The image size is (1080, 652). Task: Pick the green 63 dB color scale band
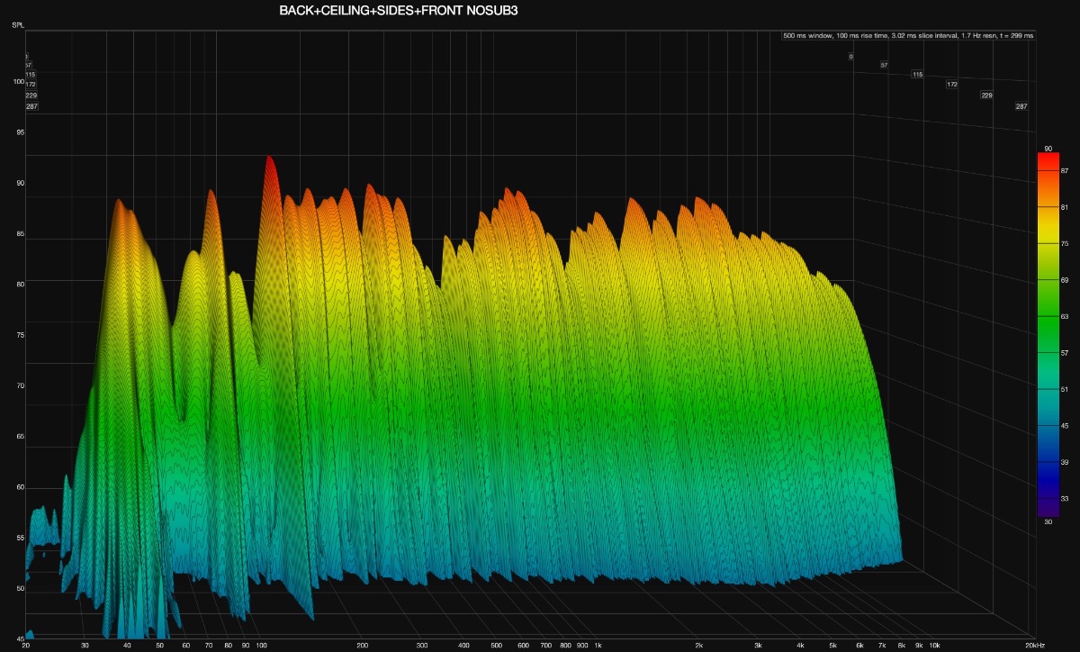(x=1048, y=317)
